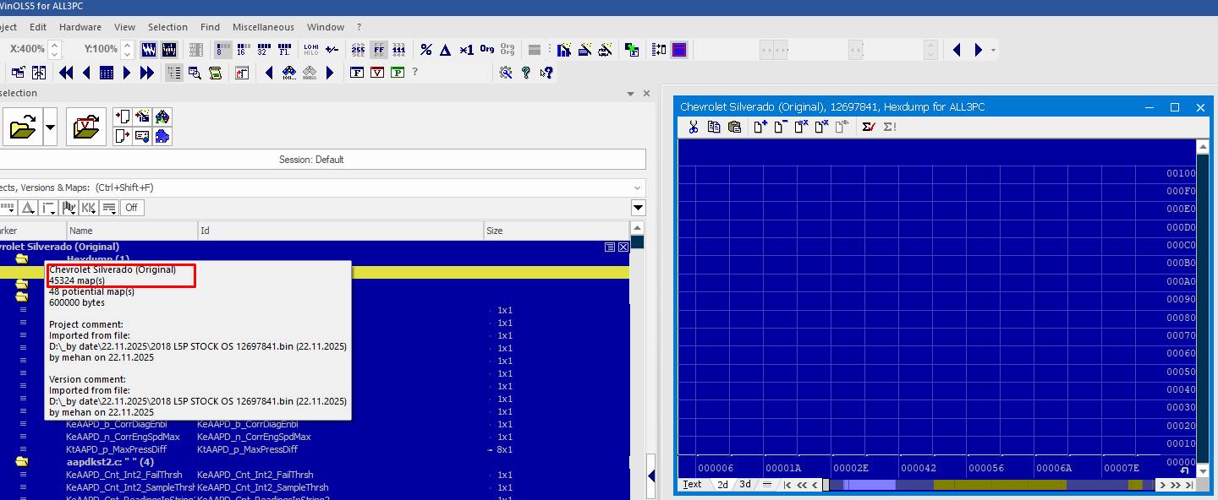The image size is (1218, 500).
Task: Open the Miscellaneous menu
Action: [x=263, y=27]
